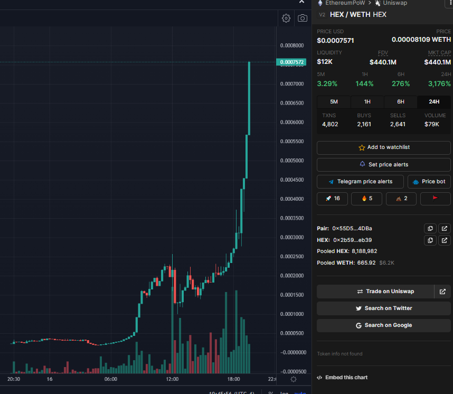This screenshot has height=394, width=453.
Task: Open Telegram price alerts
Action: coord(360,182)
